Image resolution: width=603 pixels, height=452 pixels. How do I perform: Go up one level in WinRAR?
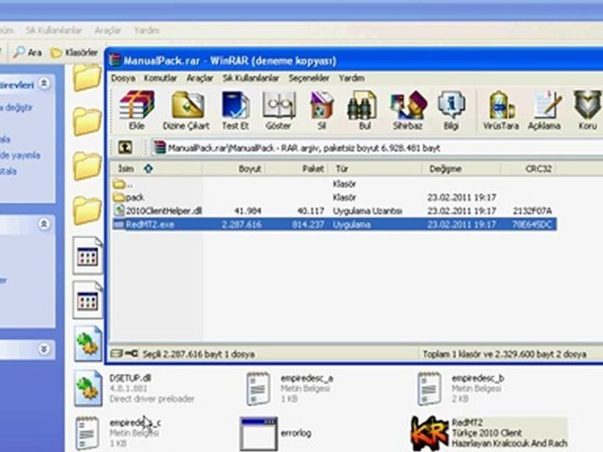(x=126, y=147)
